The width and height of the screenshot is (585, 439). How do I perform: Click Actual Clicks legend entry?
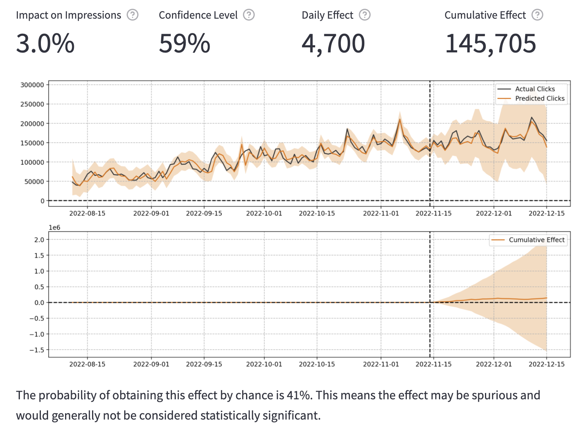535,89
